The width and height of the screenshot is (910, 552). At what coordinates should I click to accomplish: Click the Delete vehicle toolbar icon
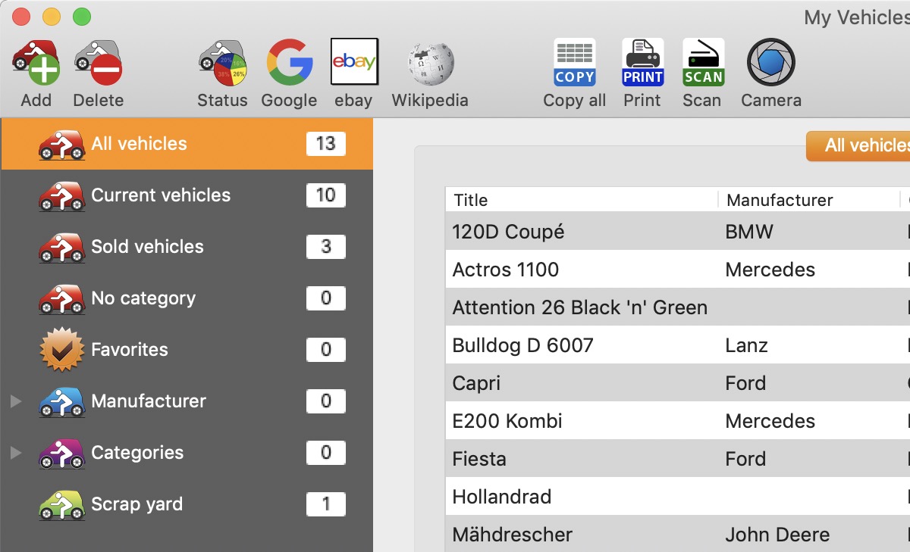99,62
